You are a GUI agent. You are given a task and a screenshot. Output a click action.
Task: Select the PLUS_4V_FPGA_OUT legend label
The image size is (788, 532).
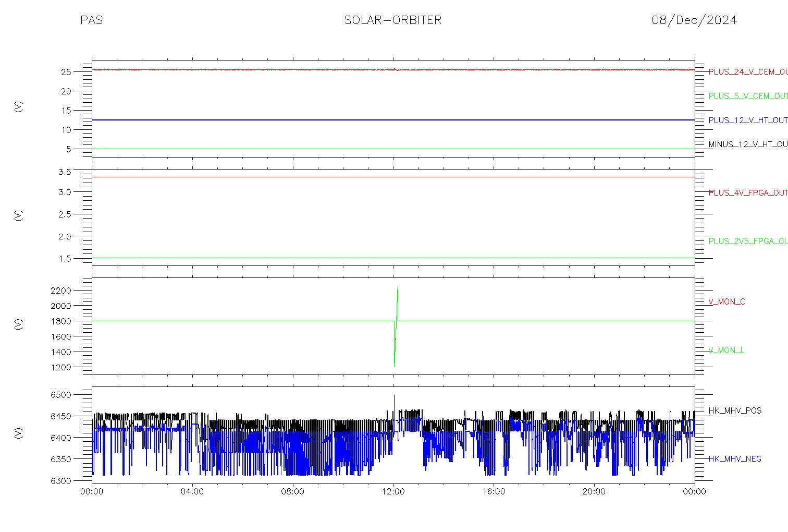click(x=748, y=192)
